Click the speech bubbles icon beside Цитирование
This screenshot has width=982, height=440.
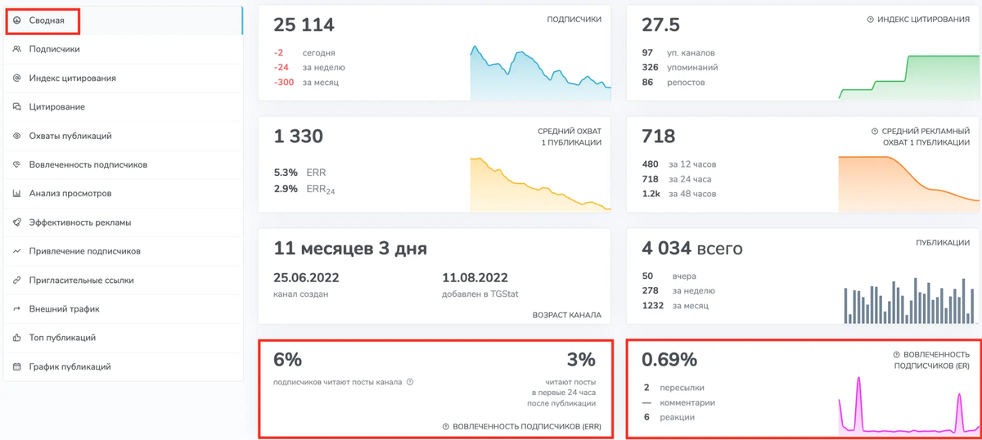pyautogui.click(x=16, y=107)
